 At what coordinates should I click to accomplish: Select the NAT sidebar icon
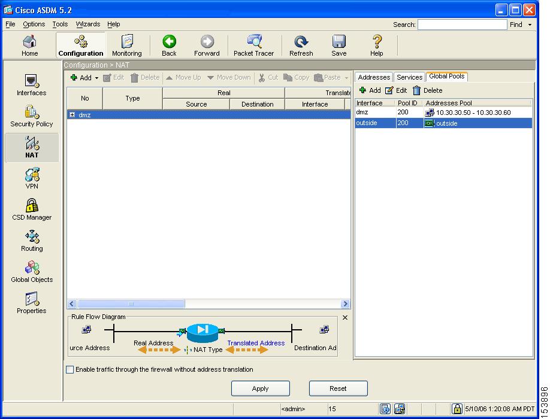point(32,147)
